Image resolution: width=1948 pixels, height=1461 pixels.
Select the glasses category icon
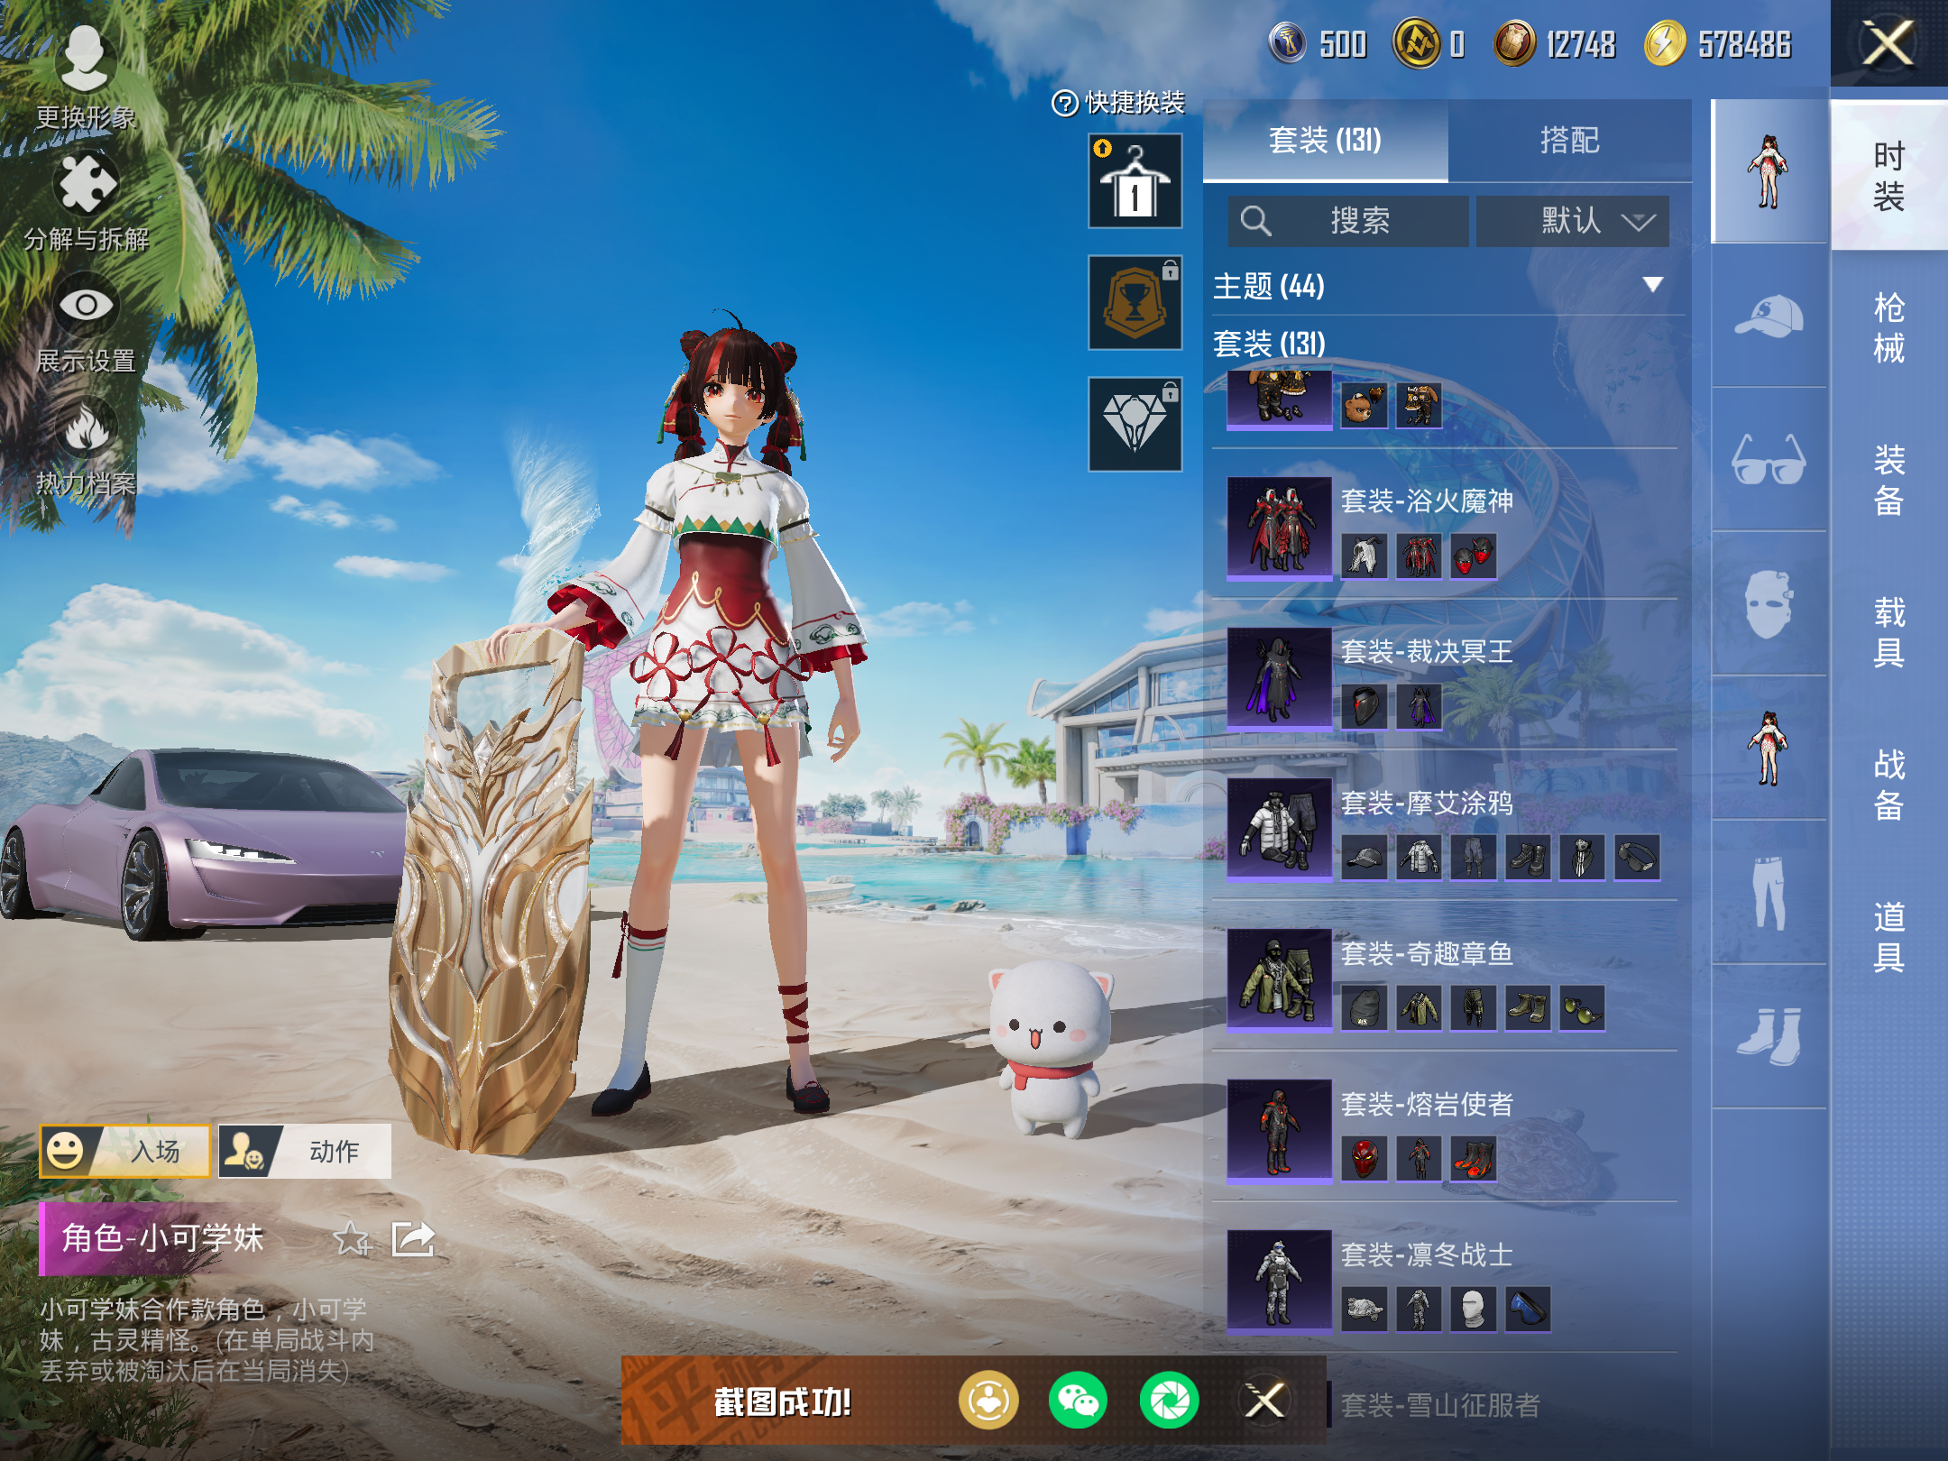coord(1769,460)
